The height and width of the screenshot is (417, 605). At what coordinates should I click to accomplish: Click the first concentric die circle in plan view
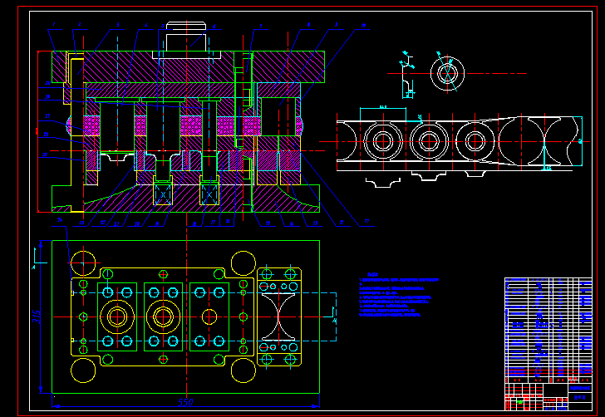click(x=116, y=316)
